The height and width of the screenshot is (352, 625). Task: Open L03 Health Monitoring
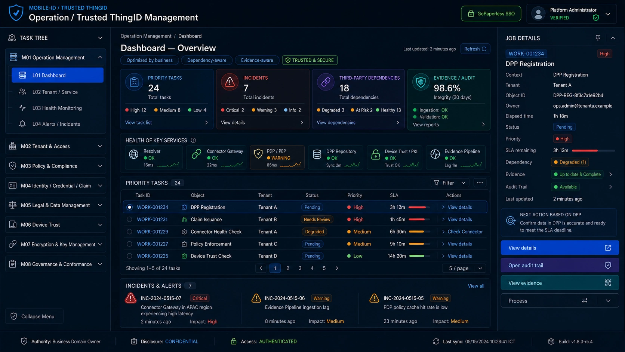tap(58, 108)
